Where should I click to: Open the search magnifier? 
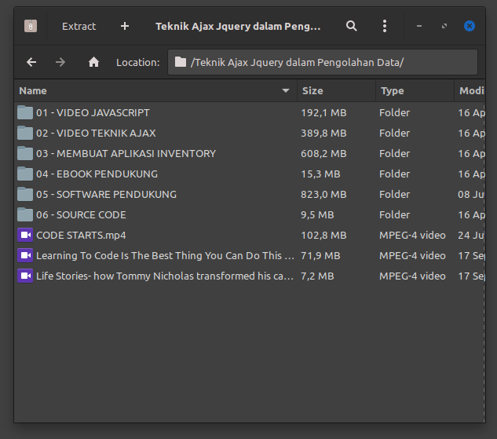pos(351,26)
